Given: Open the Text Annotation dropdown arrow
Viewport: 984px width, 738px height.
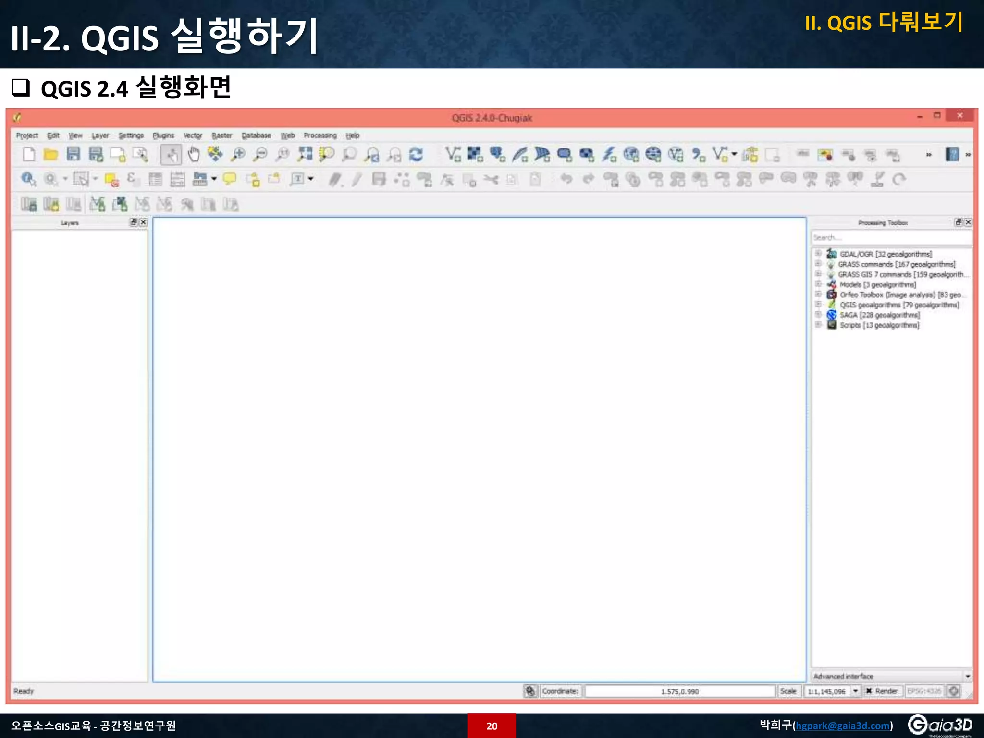Looking at the screenshot, I should coord(311,179).
